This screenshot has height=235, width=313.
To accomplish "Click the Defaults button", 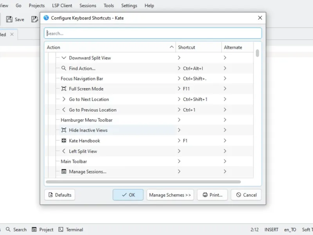I will pos(60,195).
